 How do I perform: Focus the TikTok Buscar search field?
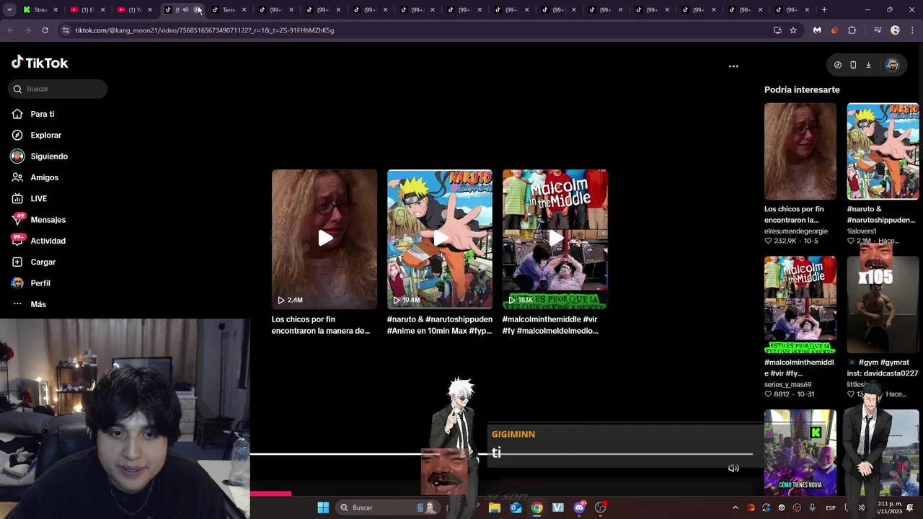coord(58,89)
